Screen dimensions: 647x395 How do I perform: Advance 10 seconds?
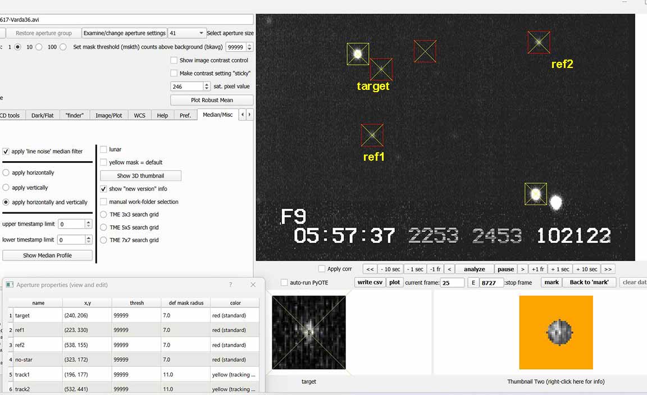(x=586, y=269)
